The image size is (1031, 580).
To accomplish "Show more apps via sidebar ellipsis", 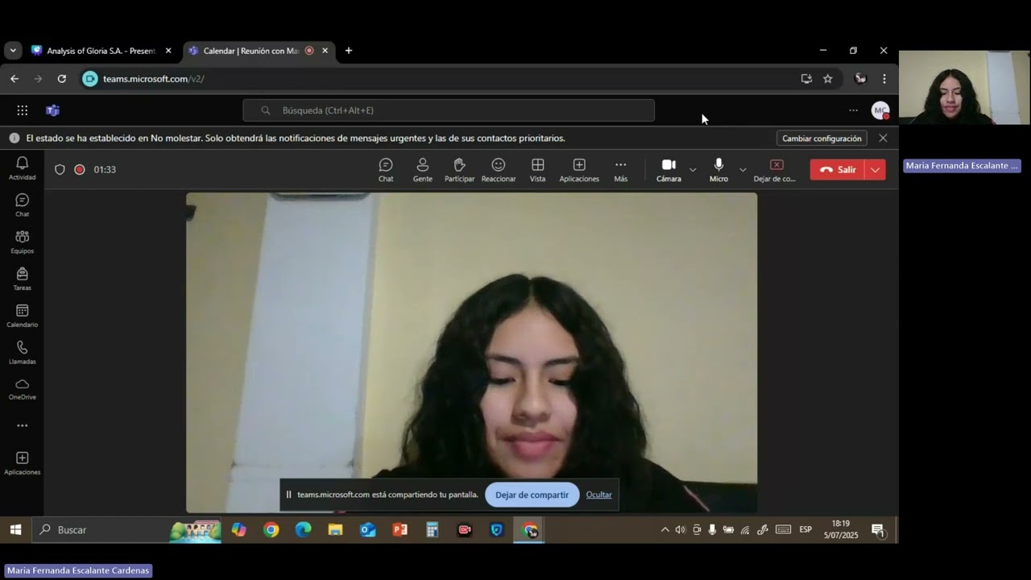I will (22, 425).
